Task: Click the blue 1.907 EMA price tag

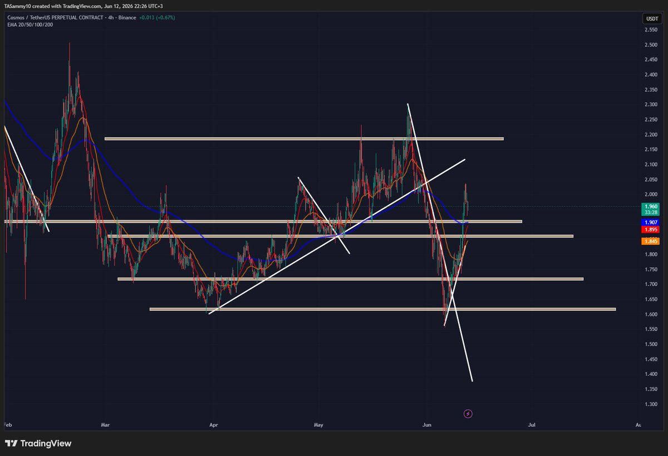Action: click(x=651, y=222)
